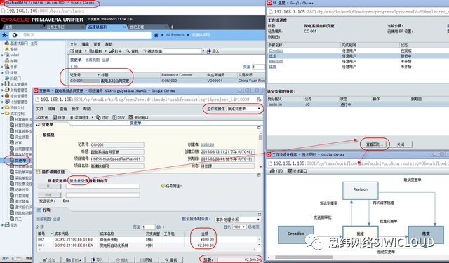
Task: Click the 发送 send toolbar icon
Action: click(38, 117)
